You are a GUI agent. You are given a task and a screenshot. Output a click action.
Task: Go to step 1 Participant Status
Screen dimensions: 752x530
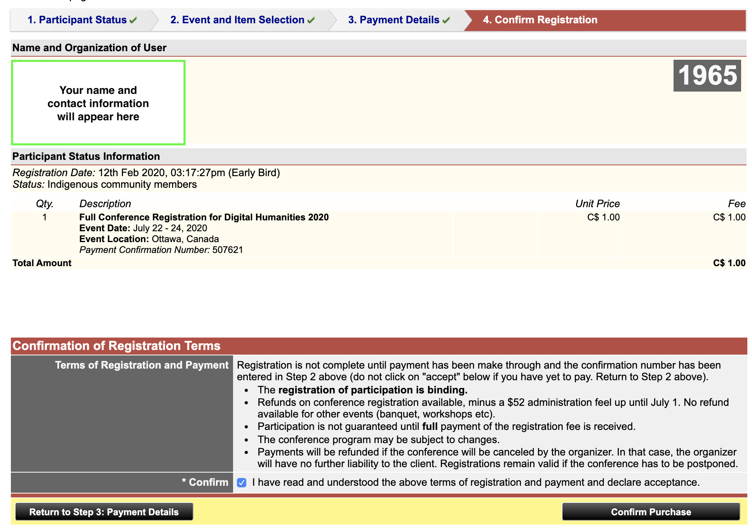(x=77, y=20)
